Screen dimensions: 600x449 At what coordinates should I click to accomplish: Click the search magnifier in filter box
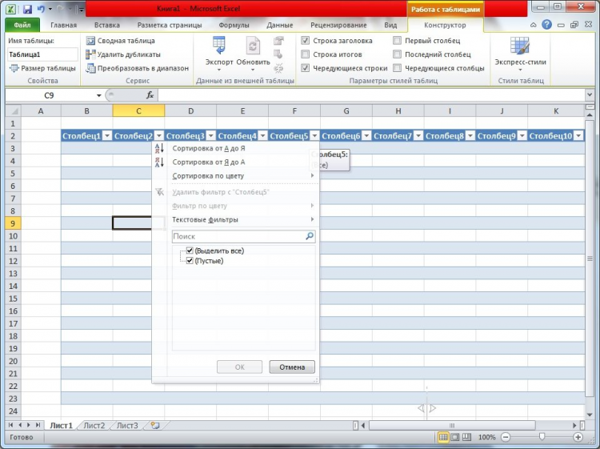pos(309,236)
